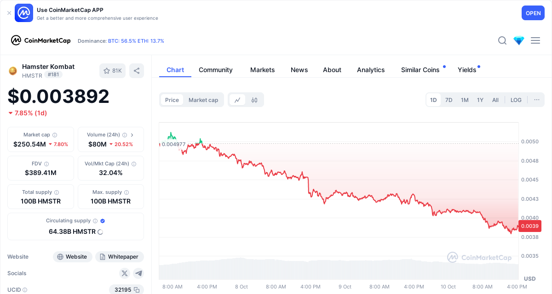Open the Whitepaper link
The image size is (552, 294).
point(120,257)
